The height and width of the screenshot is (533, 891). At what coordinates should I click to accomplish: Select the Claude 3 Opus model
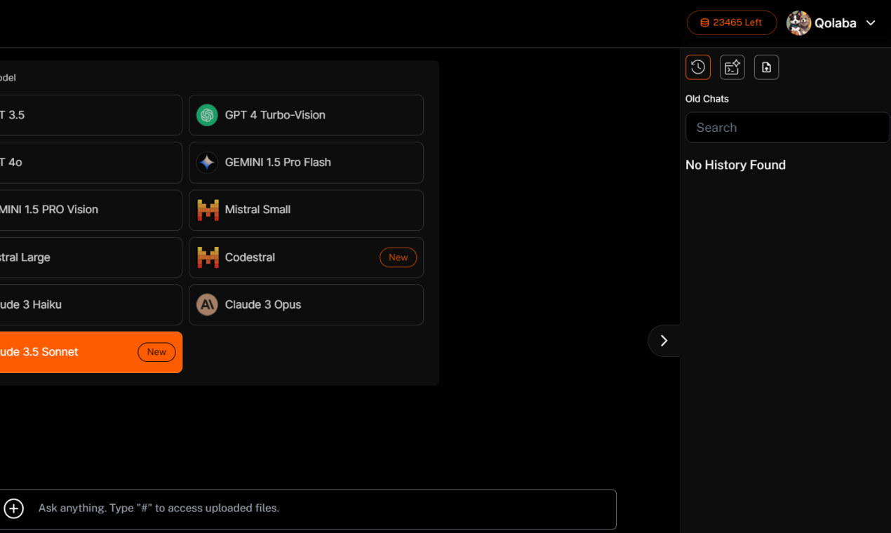point(306,304)
